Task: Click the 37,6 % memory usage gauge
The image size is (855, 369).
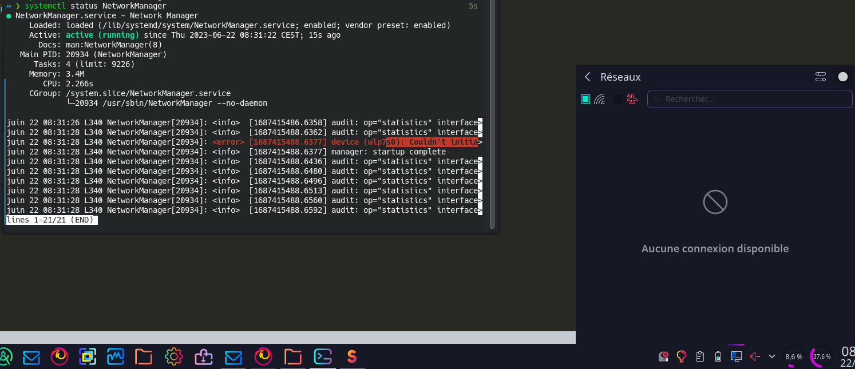Action: 822,356
